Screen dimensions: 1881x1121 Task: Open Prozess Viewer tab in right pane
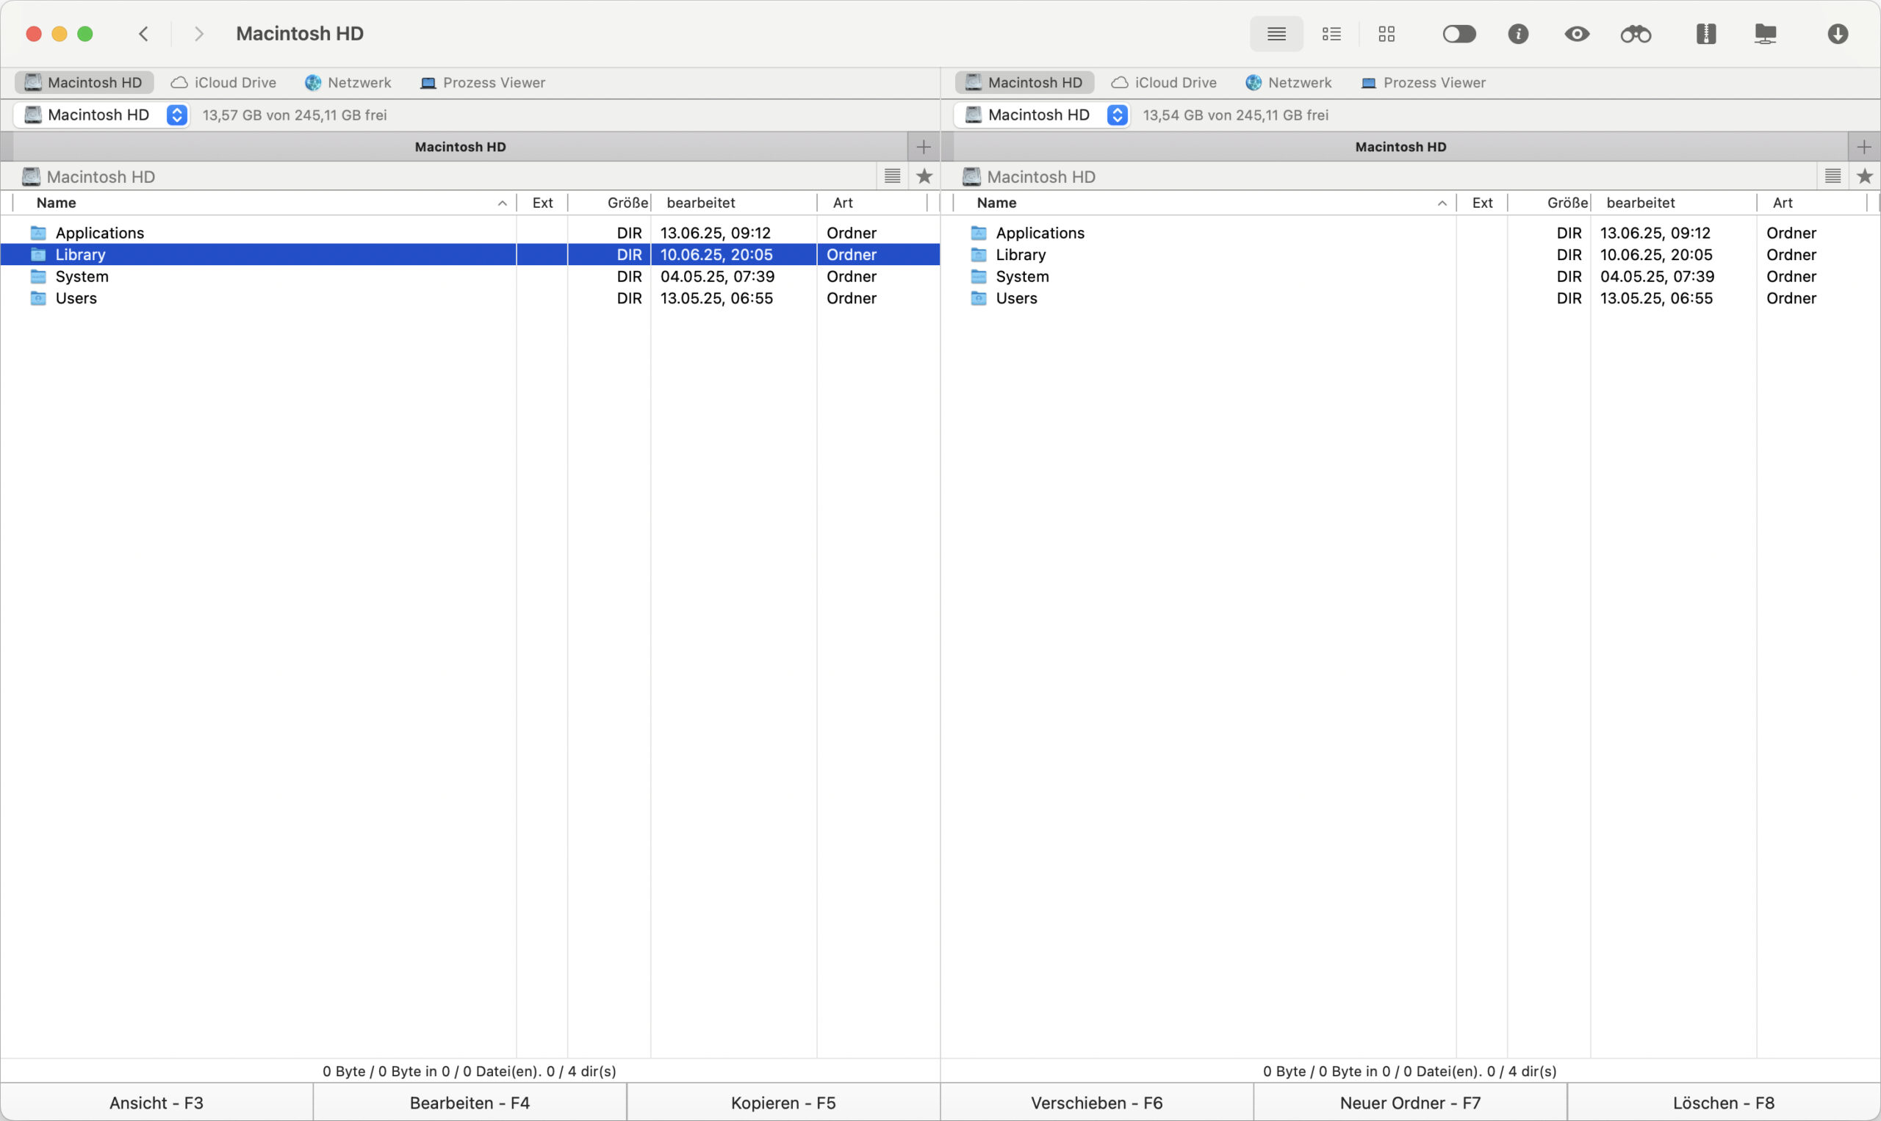[x=1423, y=82]
